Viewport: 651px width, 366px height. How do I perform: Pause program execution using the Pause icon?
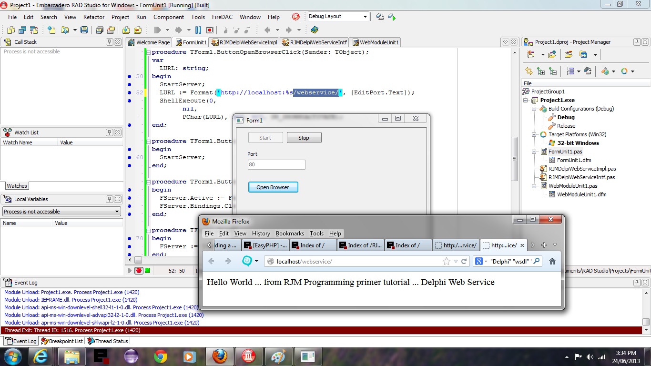(198, 30)
